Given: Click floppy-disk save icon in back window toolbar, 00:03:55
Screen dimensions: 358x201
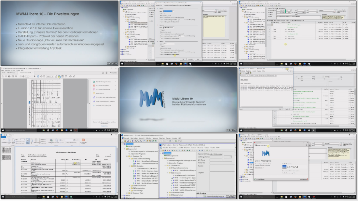Looking at the screenshot, I should [128, 141].
